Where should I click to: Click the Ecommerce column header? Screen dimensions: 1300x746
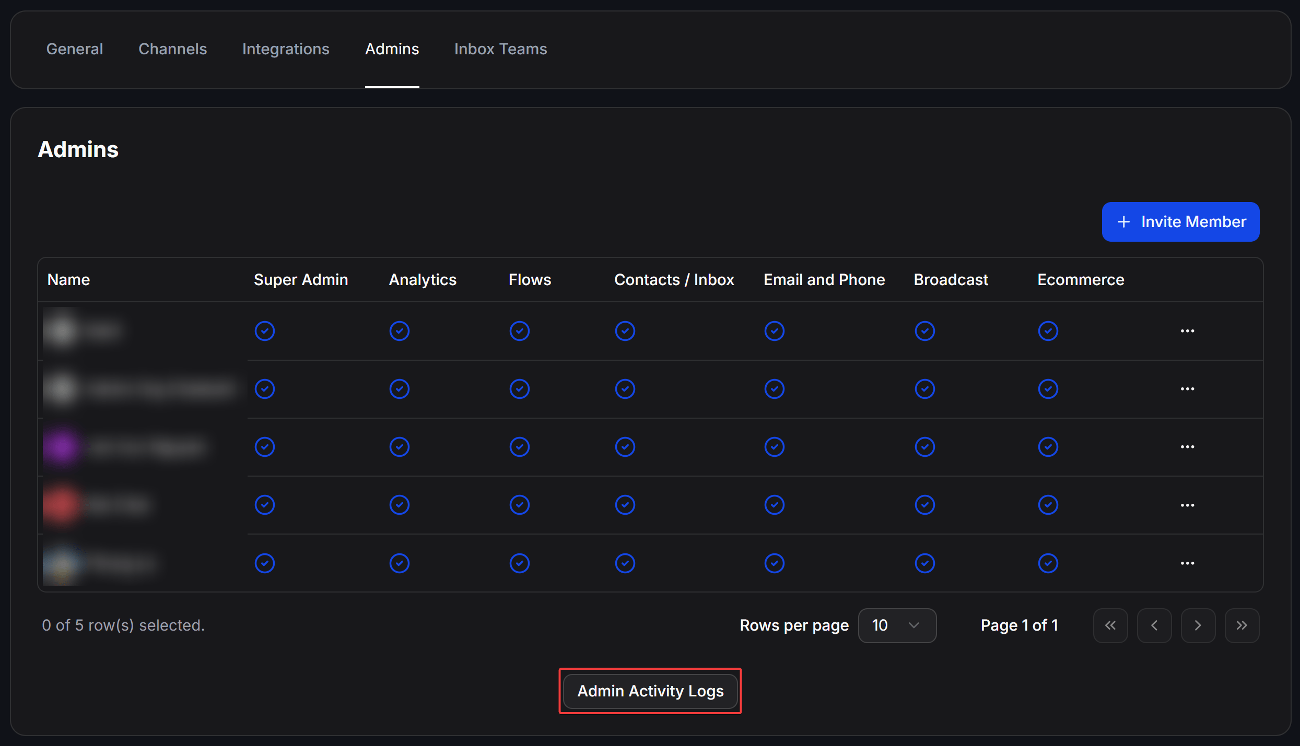click(1081, 280)
